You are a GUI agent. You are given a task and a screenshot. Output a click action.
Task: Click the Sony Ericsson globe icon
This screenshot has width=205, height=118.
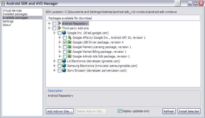pos(64,70)
